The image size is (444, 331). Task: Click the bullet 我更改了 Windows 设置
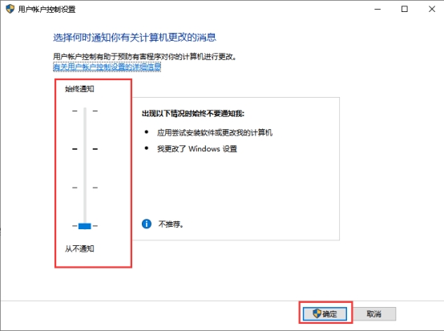click(197, 148)
